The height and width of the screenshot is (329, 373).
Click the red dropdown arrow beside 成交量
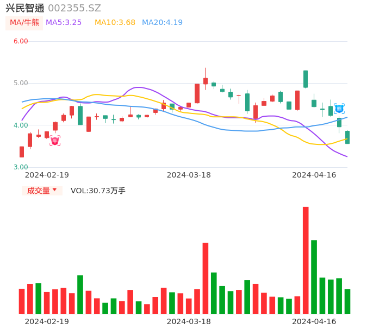pos(54,190)
